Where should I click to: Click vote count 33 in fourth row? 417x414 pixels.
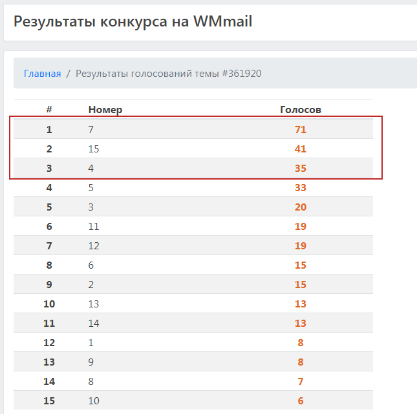300,188
